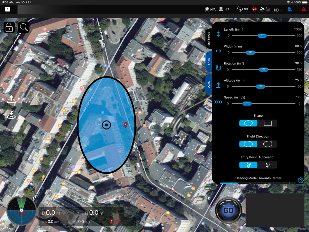The height and width of the screenshot is (232, 309).
Task: Click the Rotation slider handle
Action: tap(264, 69)
